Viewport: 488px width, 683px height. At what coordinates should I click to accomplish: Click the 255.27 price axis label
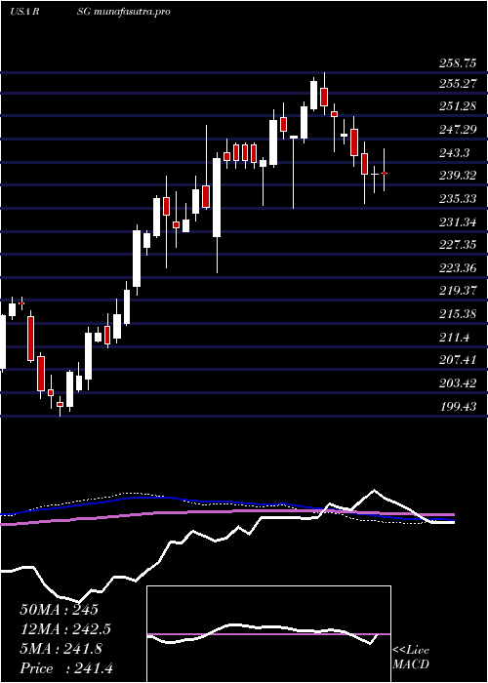click(x=457, y=83)
